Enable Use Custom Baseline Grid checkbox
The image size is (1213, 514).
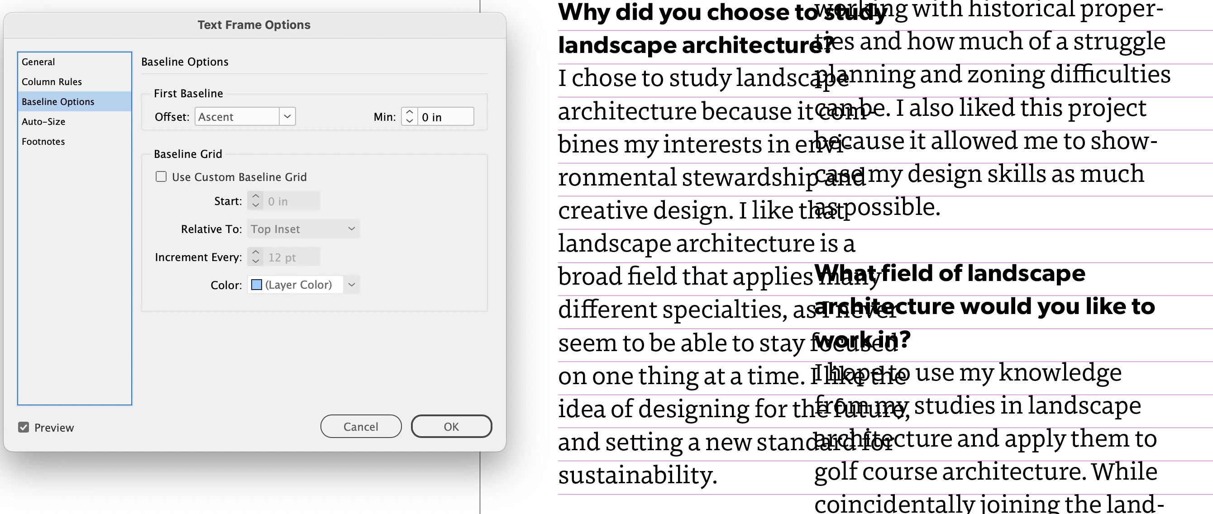click(x=161, y=176)
